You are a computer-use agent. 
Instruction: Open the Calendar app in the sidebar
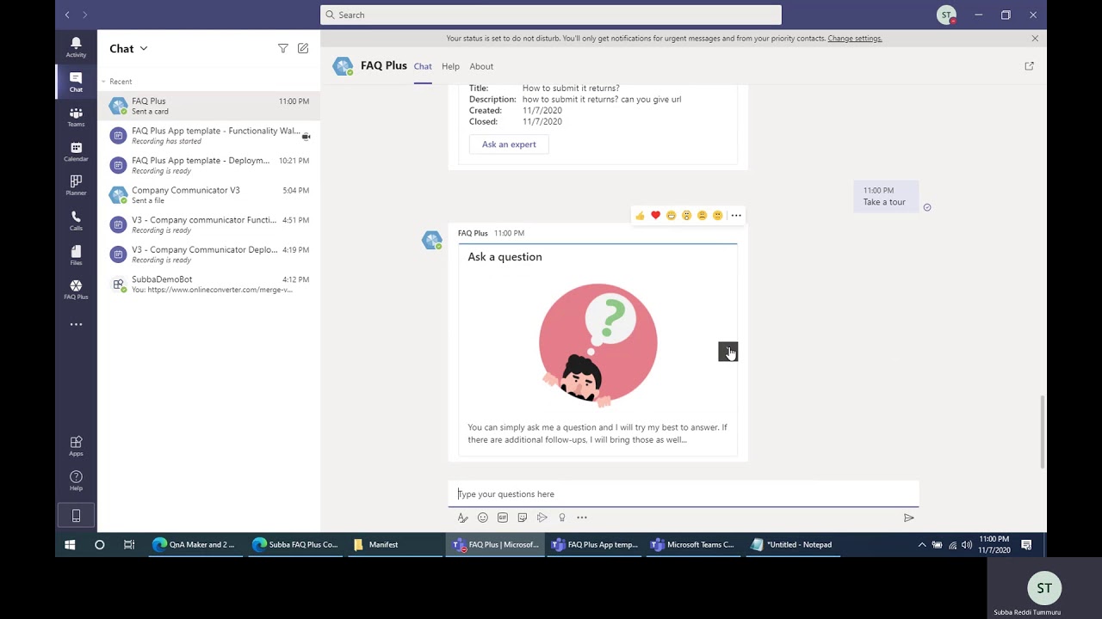tap(76, 151)
